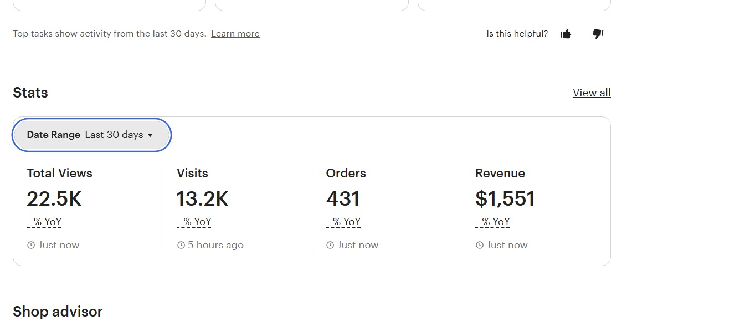Click the thumbs down icon

(x=598, y=34)
